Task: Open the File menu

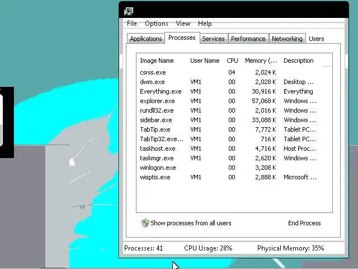Action: tap(132, 24)
